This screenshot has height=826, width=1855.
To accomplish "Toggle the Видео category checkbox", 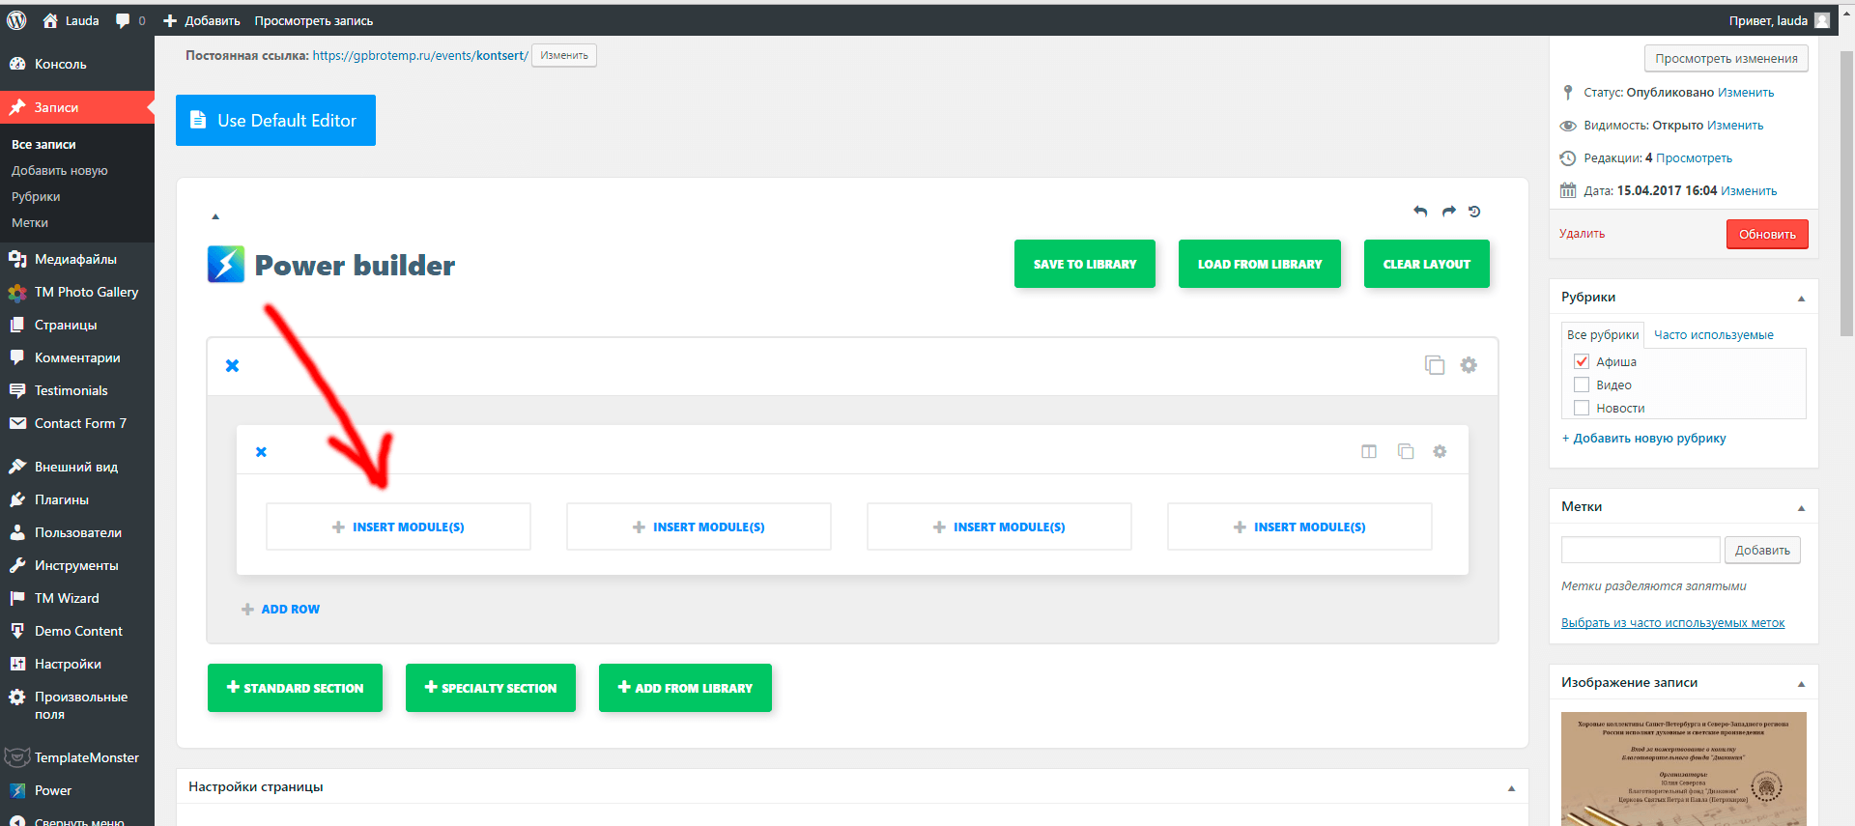I will 1582,385.
